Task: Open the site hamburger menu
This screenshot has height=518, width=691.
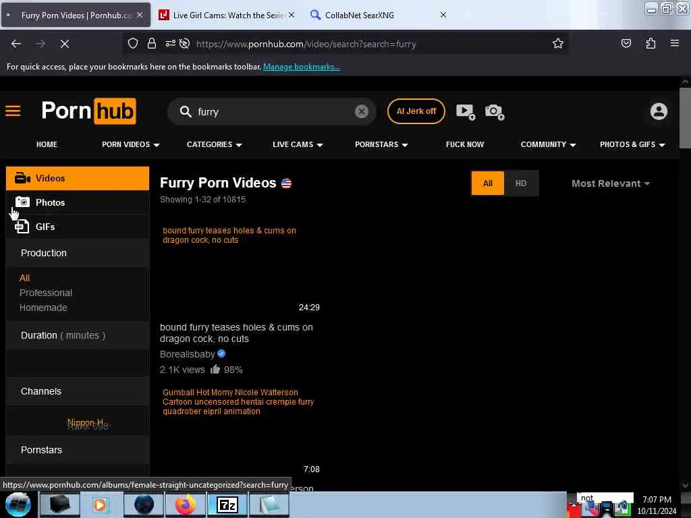Action: point(13,111)
